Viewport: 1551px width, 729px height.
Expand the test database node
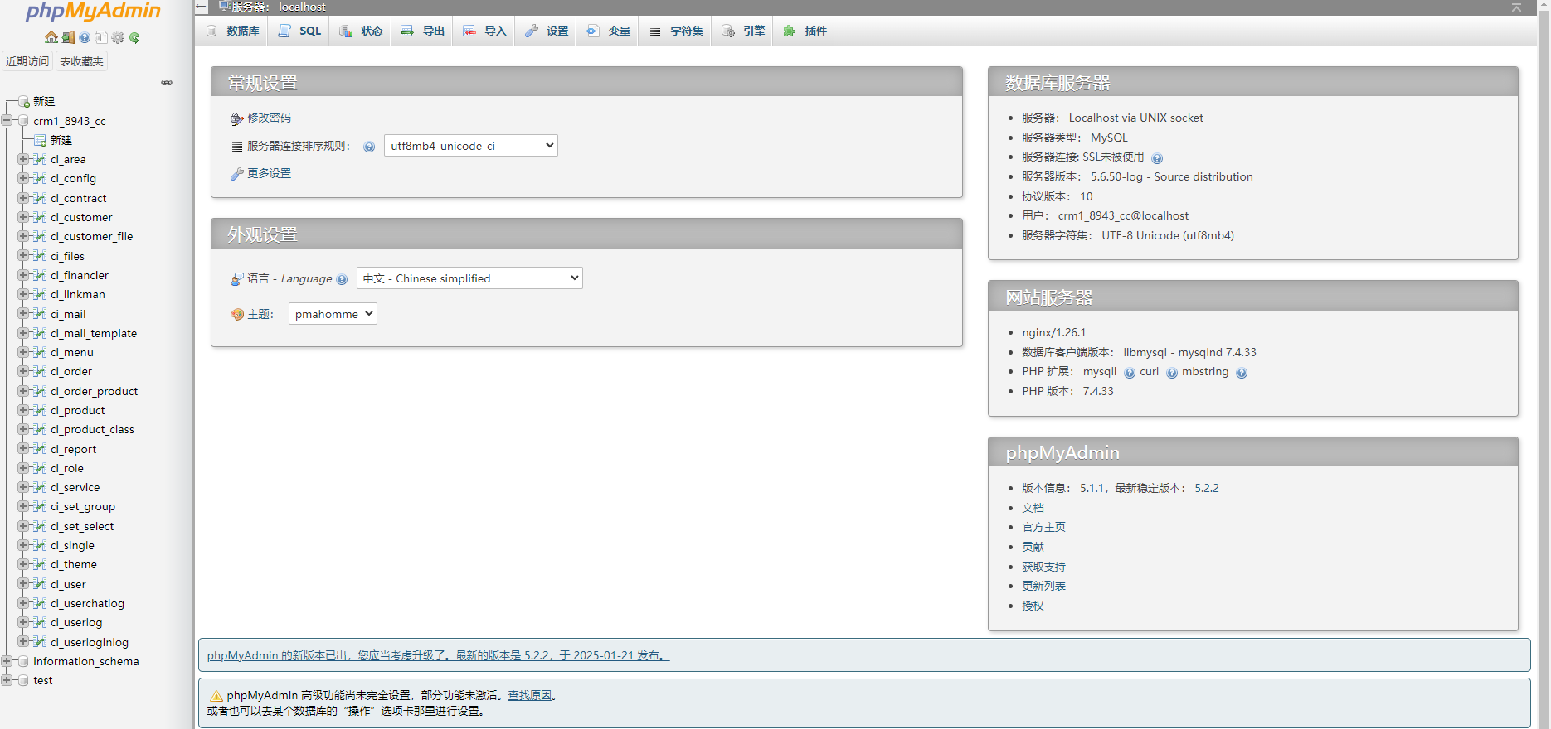click(x=7, y=680)
